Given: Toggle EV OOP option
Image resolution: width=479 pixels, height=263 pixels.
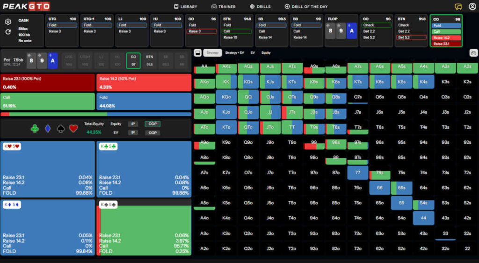Looking at the screenshot, I should pos(152,132).
